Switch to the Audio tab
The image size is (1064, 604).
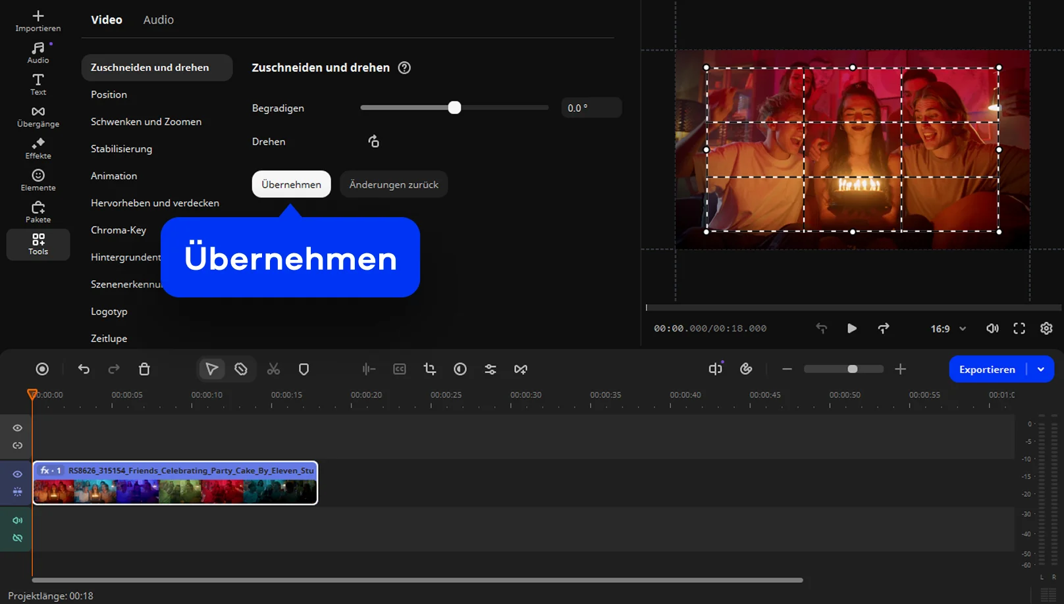159,20
